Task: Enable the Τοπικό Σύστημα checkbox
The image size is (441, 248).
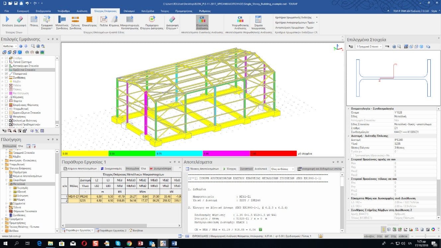Action: pos(7,62)
